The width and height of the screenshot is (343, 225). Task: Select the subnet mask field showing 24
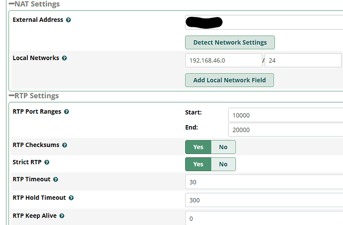[303, 61]
